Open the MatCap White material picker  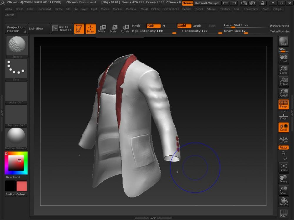click(16, 138)
